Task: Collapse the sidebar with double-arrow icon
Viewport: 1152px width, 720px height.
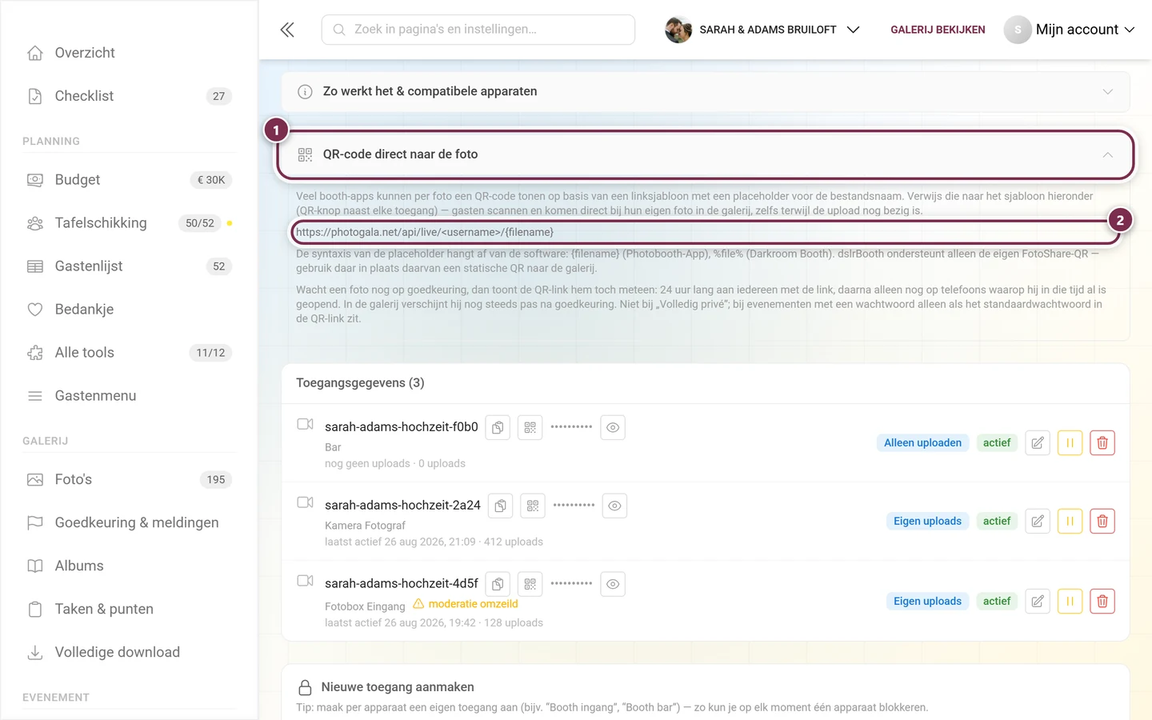Action: (287, 30)
